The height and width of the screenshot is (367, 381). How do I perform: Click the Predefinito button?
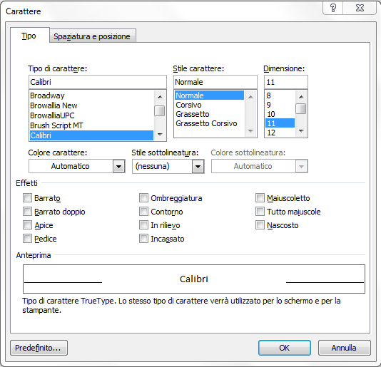[39, 348]
